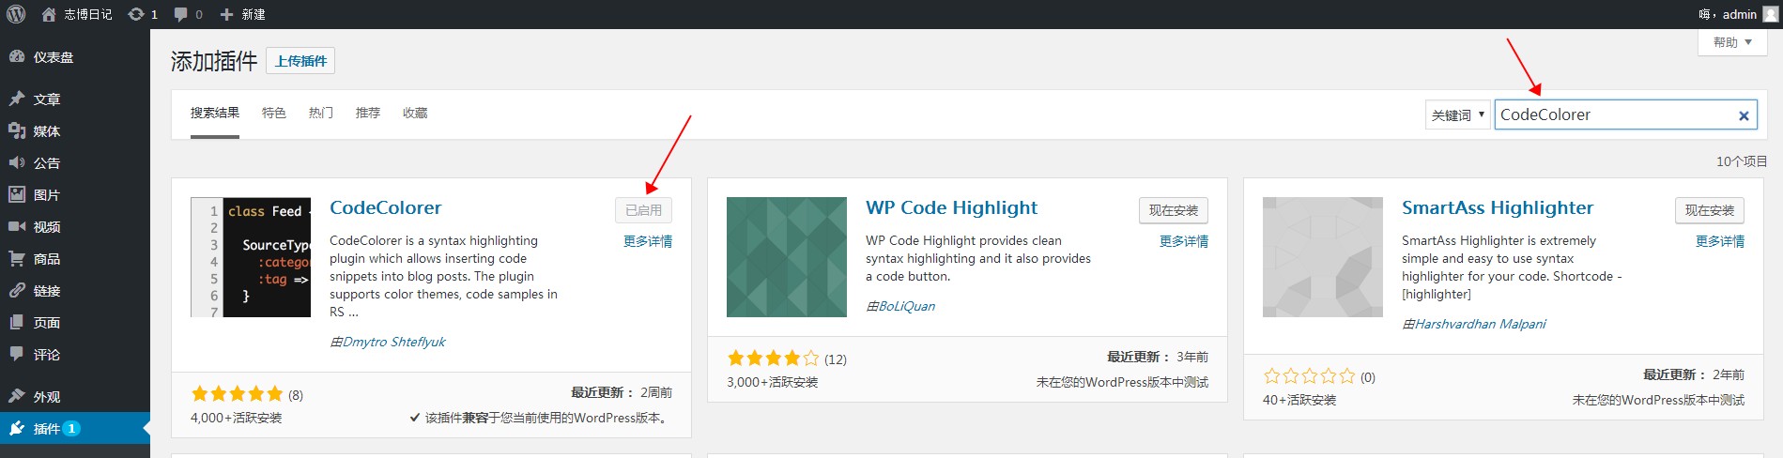Visit author Dmytro Shteflyuk link

394,342
